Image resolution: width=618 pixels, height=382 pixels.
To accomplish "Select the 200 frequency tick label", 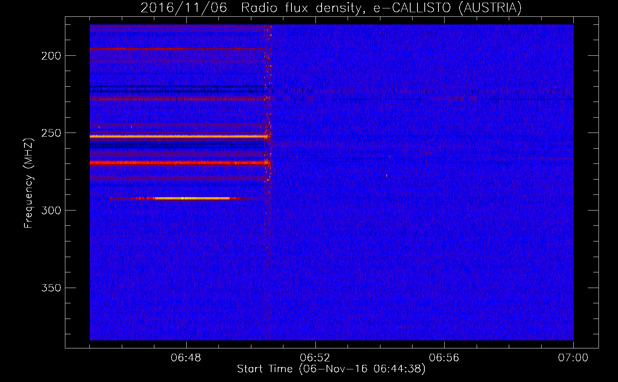I will tap(51, 56).
